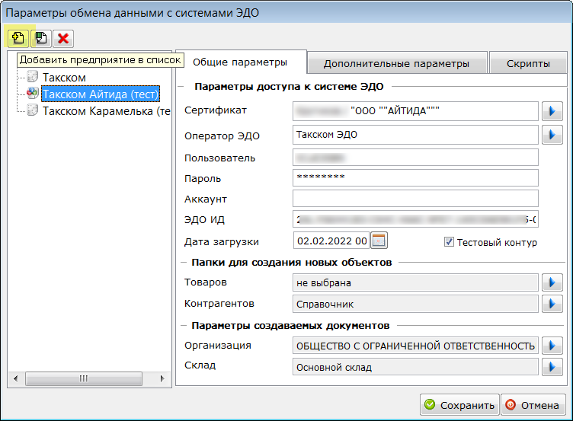Switch to Дополнительные параметры tab
The width and height of the screenshot is (573, 421).
pyautogui.click(x=395, y=64)
